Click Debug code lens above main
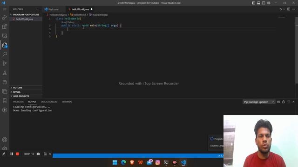This screenshot has height=167, width=298. click(70, 22)
